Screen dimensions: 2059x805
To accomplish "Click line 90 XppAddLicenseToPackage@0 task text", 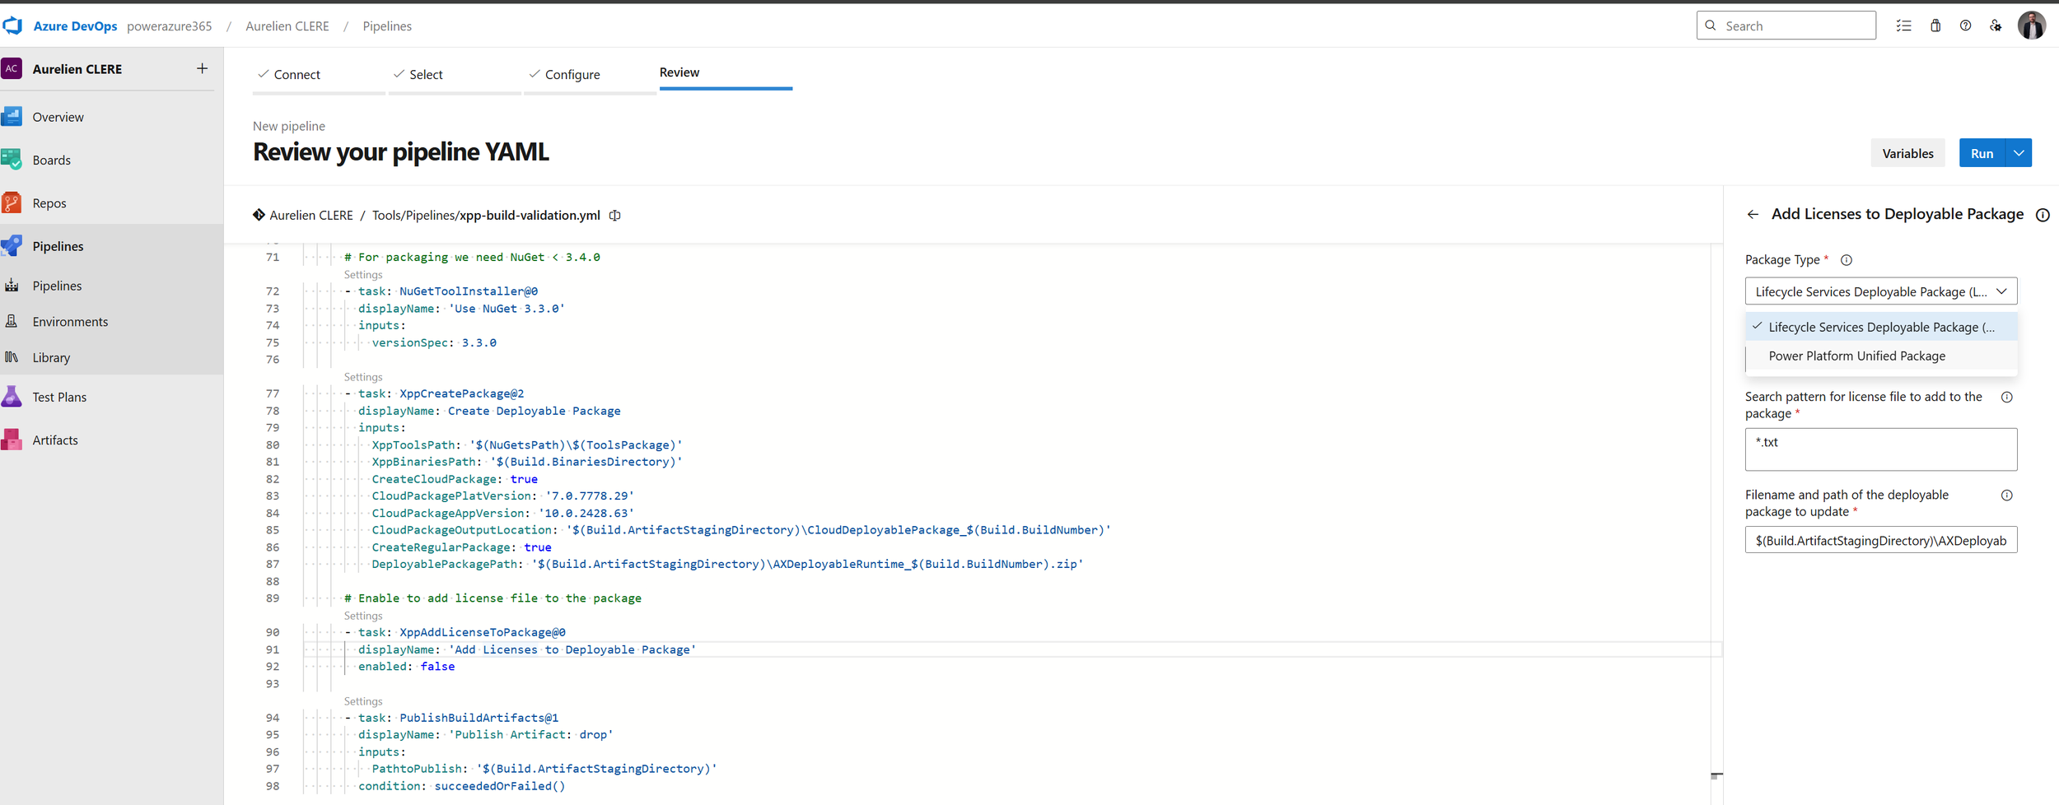I will click(x=482, y=632).
